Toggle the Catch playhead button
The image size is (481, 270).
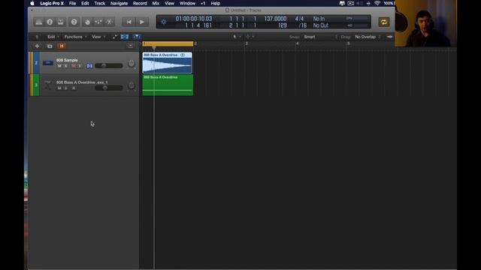(x=137, y=37)
